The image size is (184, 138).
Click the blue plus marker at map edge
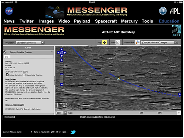click(180, 94)
